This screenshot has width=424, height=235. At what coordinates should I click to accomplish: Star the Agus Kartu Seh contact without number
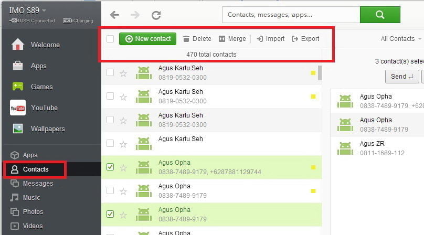pyautogui.click(x=123, y=144)
